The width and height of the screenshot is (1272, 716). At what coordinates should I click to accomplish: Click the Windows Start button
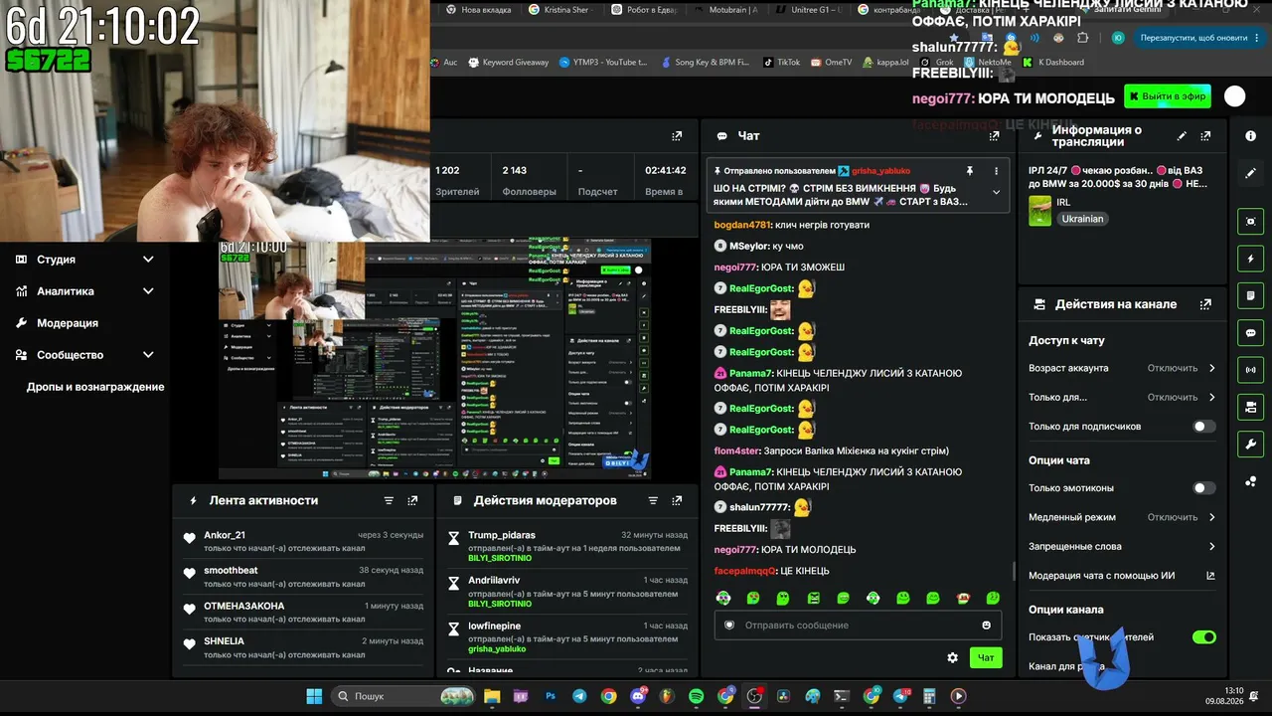point(314,696)
